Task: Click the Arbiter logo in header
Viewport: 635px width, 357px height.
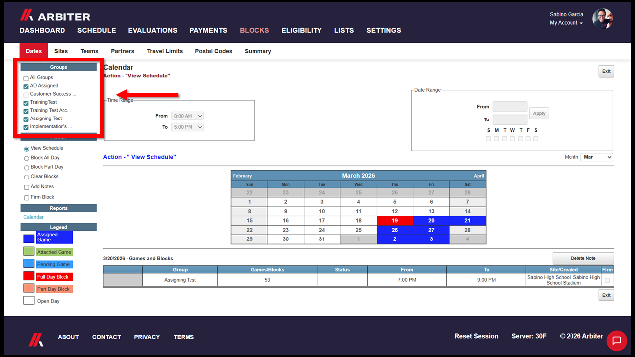Action: 55,16
